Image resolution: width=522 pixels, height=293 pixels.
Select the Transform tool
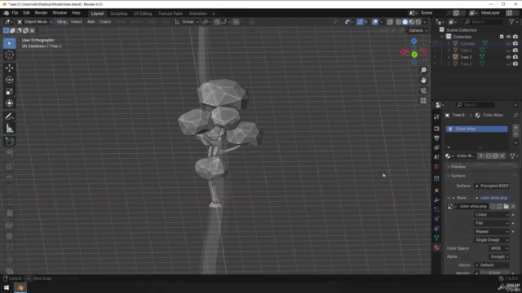click(x=9, y=103)
